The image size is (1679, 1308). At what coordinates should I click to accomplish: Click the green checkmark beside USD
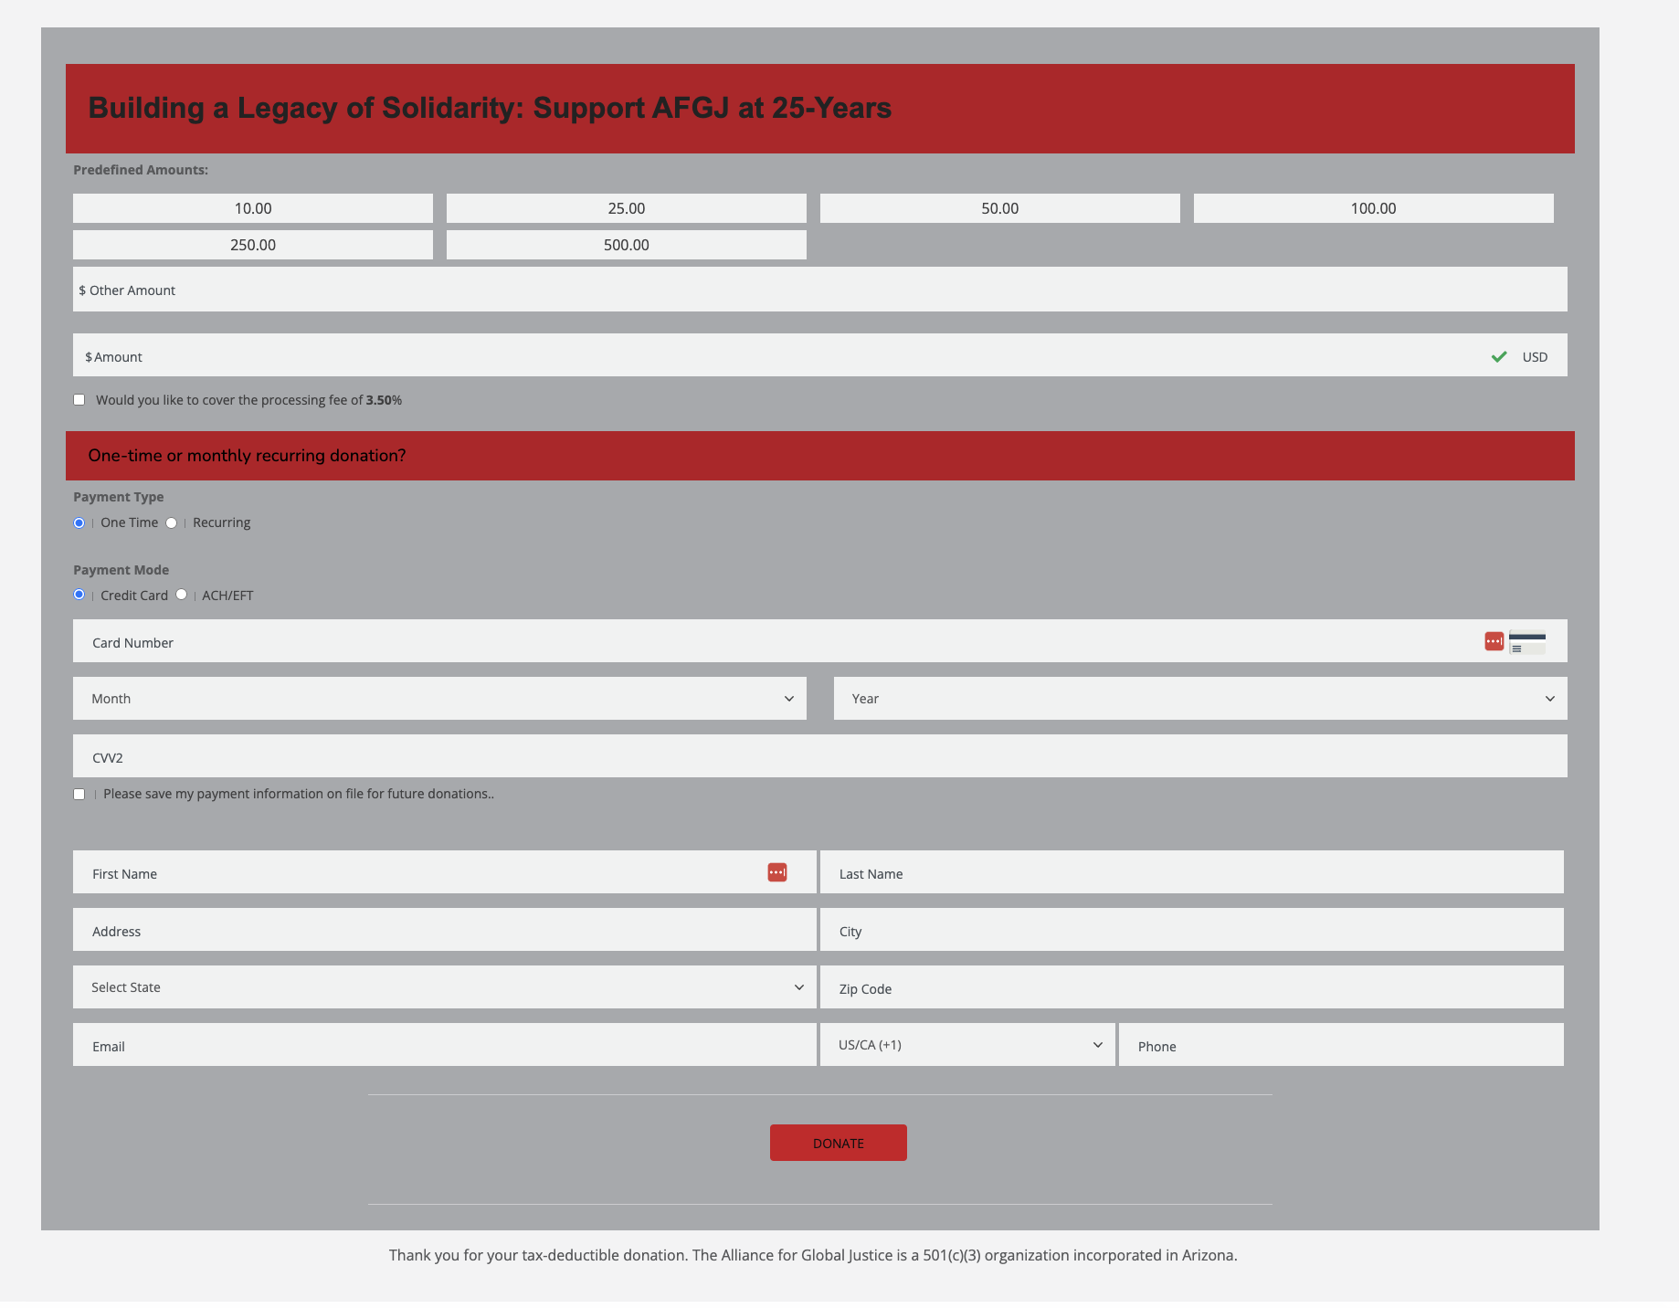[1498, 356]
